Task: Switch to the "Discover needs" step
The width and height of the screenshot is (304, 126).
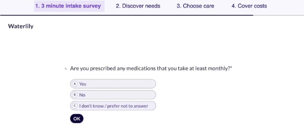Action: pos(138,6)
